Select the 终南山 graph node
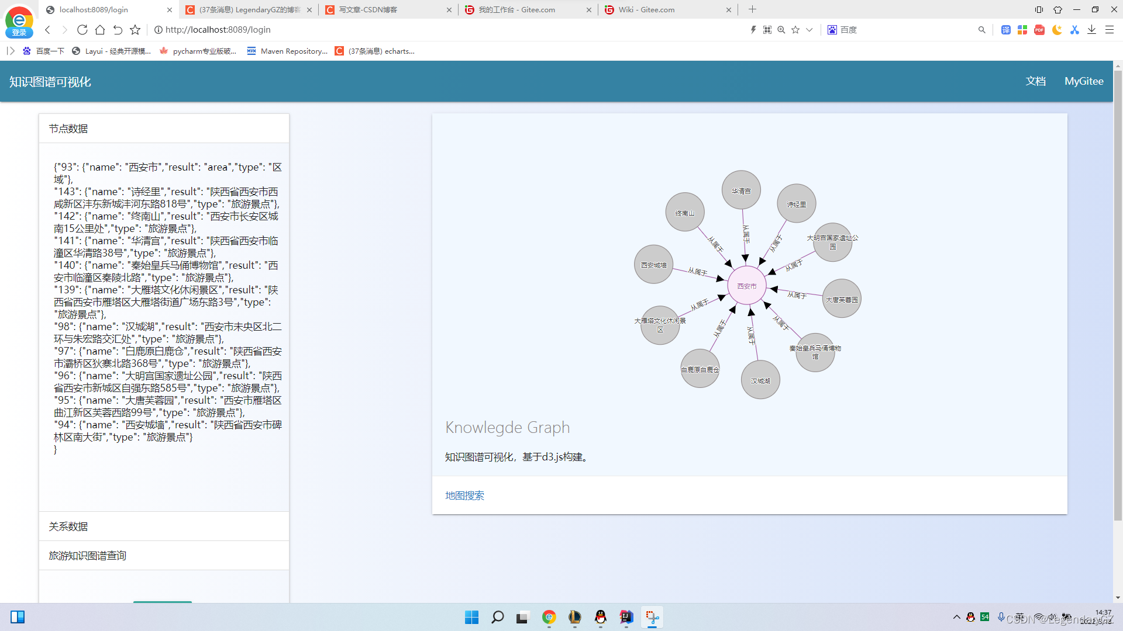 tap(685, 212)
